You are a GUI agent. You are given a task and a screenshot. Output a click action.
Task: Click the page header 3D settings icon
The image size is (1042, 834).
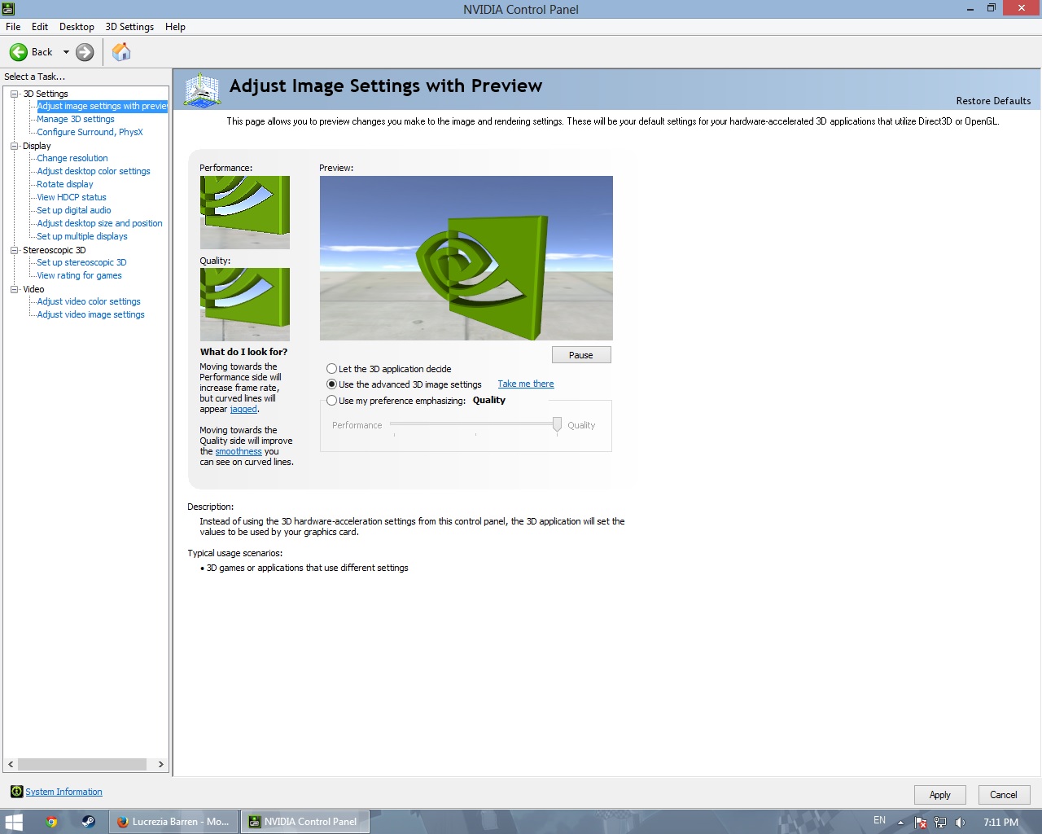202,90
